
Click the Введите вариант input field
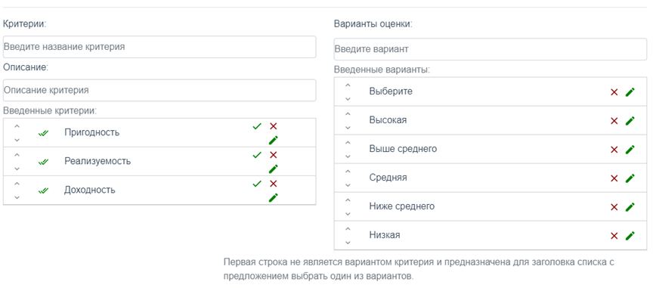coord(491,49)
